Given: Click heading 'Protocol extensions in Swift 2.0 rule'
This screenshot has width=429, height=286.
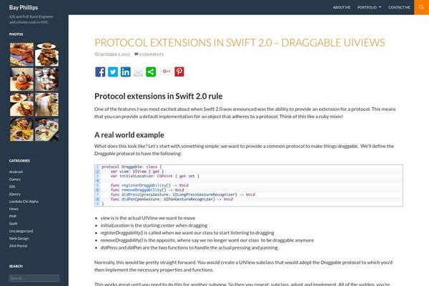Looking at the screenshot, I should point(159,96).
